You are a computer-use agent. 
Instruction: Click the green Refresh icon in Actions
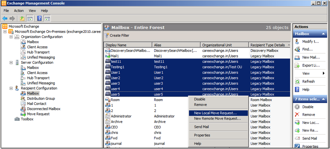point(297,82)
